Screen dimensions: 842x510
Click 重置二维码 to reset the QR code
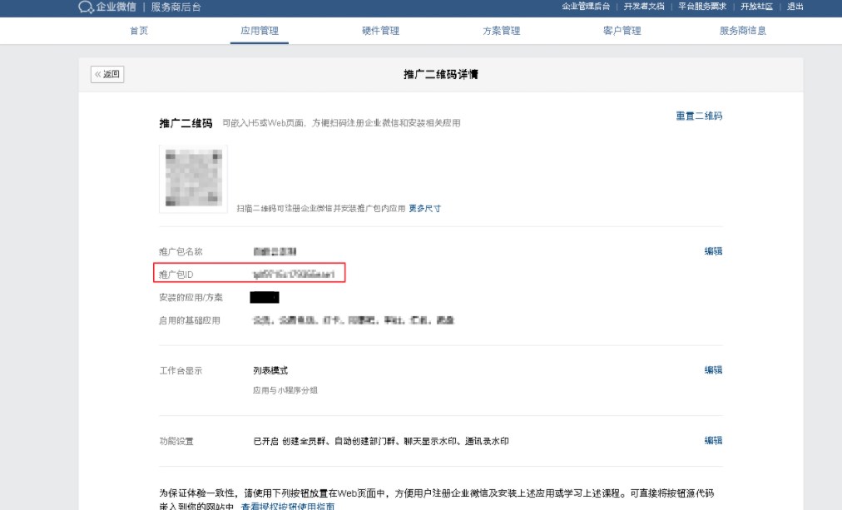pyautogui.click(x=699, y=116)
